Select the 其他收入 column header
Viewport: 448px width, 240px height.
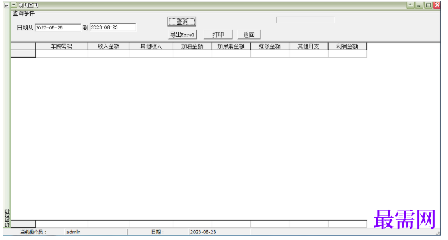pyautogui.click(x=151, y=46)
